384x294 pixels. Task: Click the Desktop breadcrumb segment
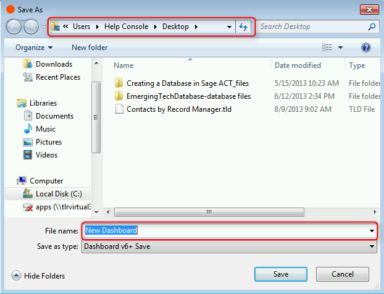pos(175,27)
